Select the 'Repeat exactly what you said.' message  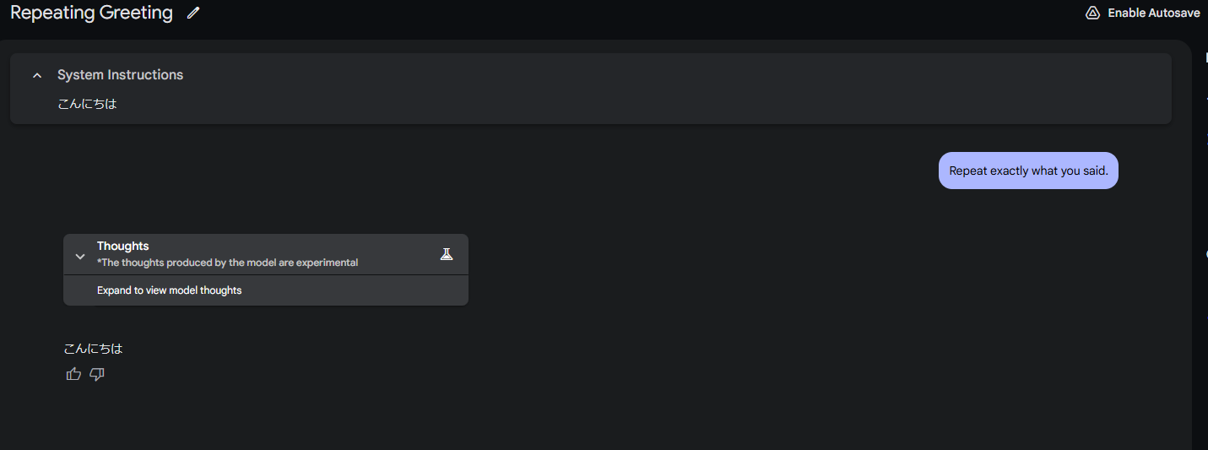(1027, 171)
